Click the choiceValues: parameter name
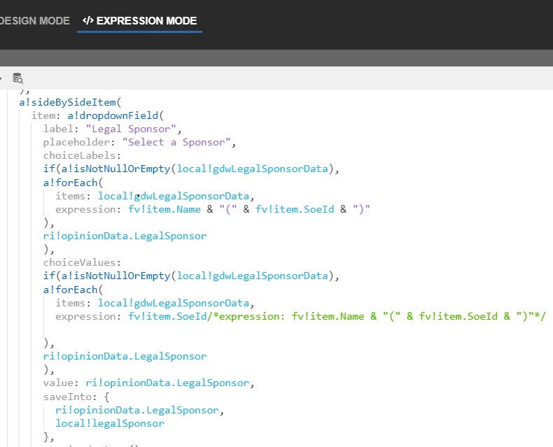 82,262
